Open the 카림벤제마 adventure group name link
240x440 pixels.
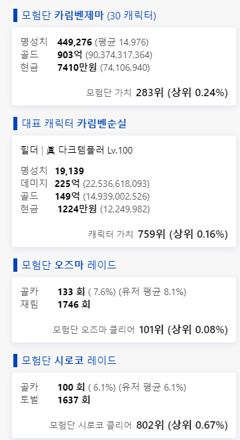click(79, 15)
